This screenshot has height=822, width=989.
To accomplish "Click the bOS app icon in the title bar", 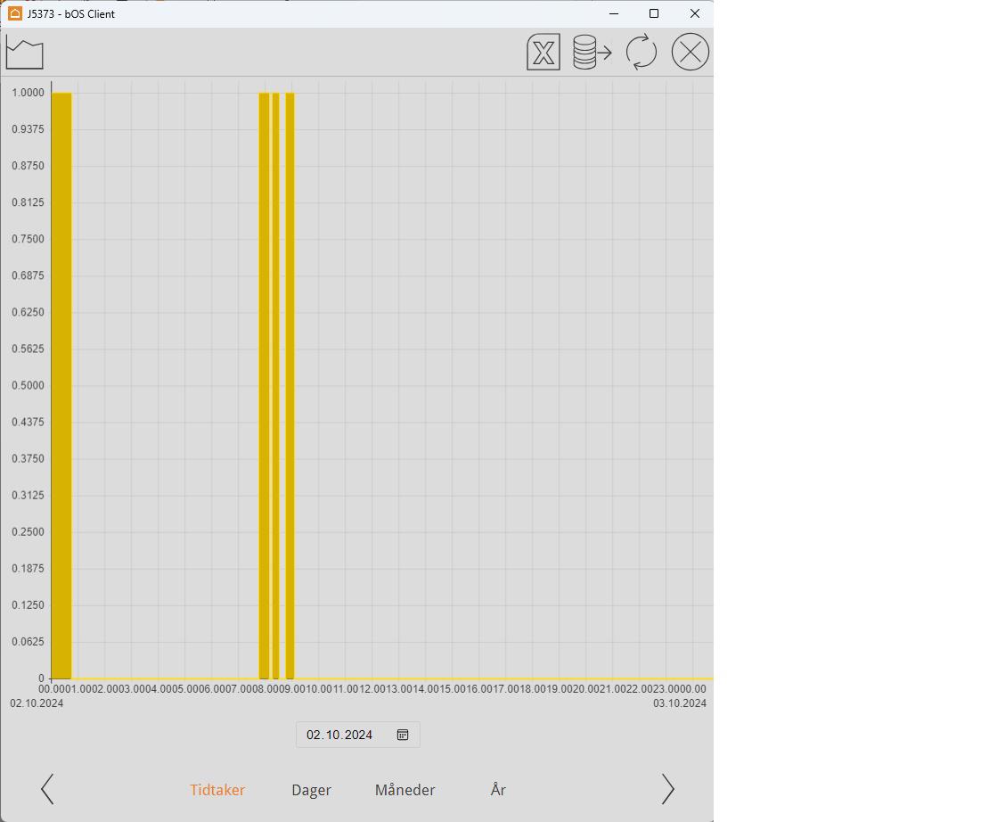I will point(15,13).
